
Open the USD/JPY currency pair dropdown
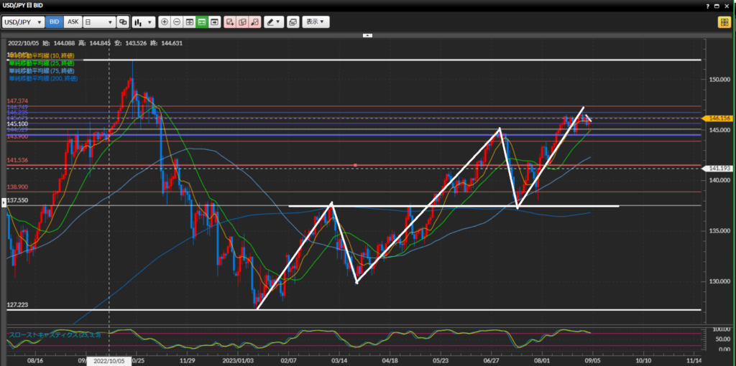[24, 22]
